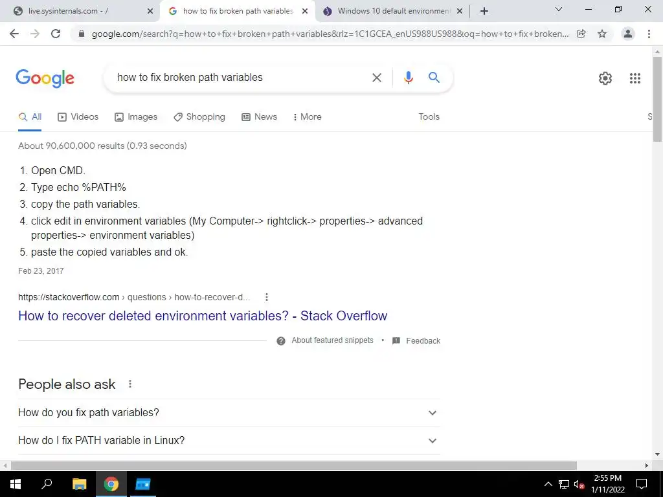
Task: Open the Google apps grid icon
Action: (635, 78)
